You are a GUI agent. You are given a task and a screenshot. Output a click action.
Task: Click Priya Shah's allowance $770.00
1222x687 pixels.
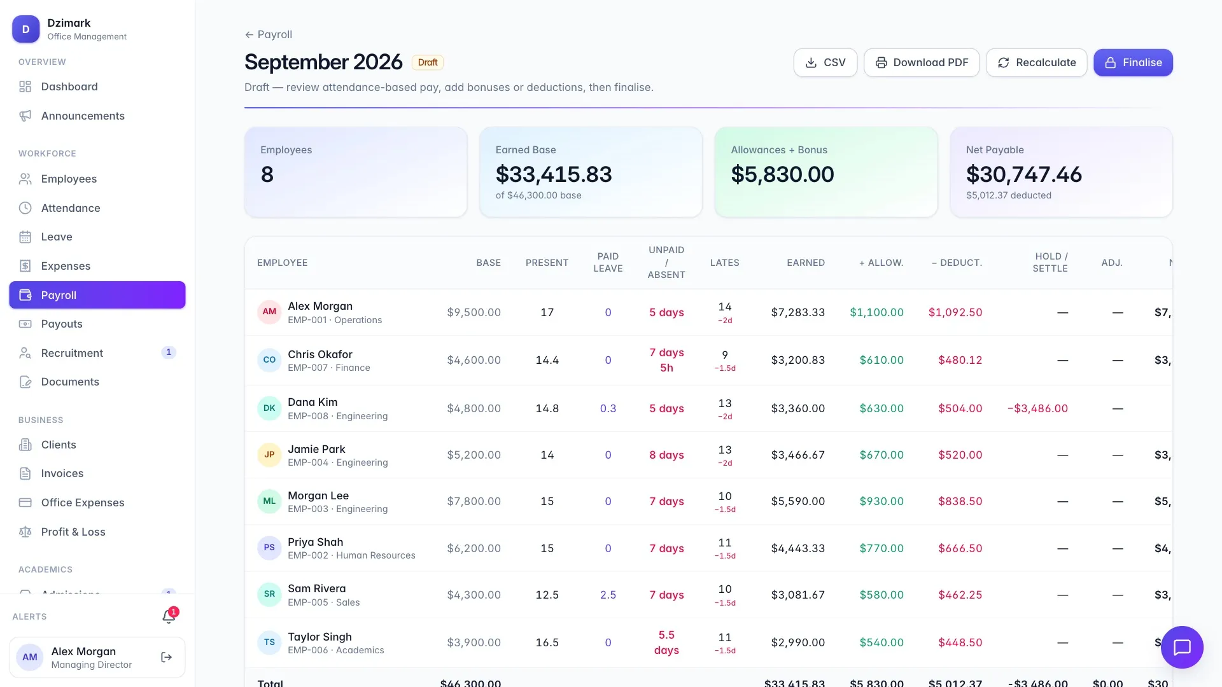[881, 548]
